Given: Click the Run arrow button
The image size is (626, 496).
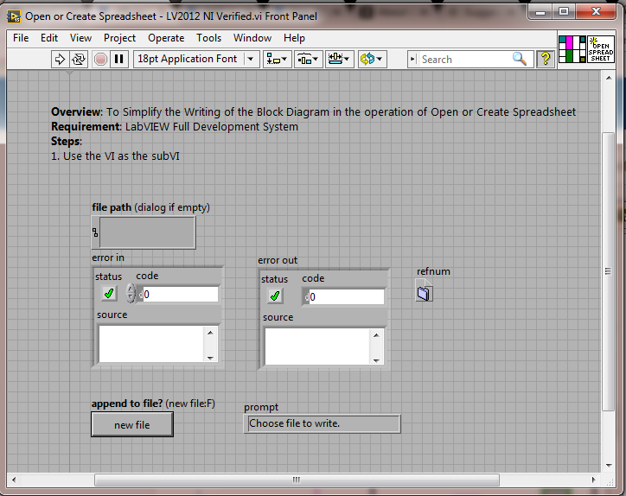Looking at the screenshot, I should click(x=60, y=59).
